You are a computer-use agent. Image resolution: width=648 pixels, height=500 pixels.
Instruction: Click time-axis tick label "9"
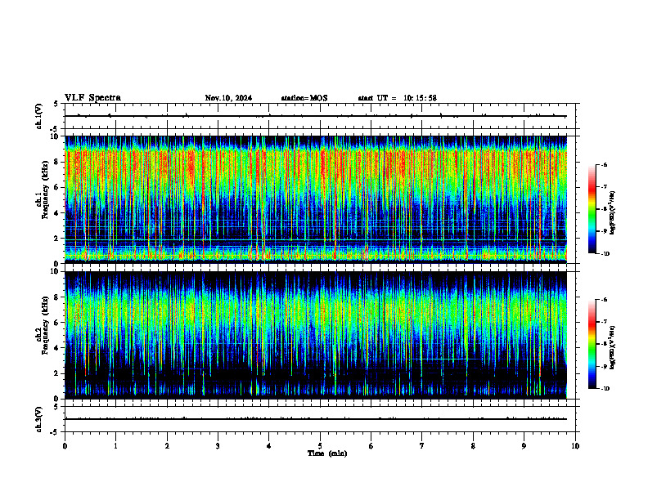pyautogui.click(x=524, y=446)
